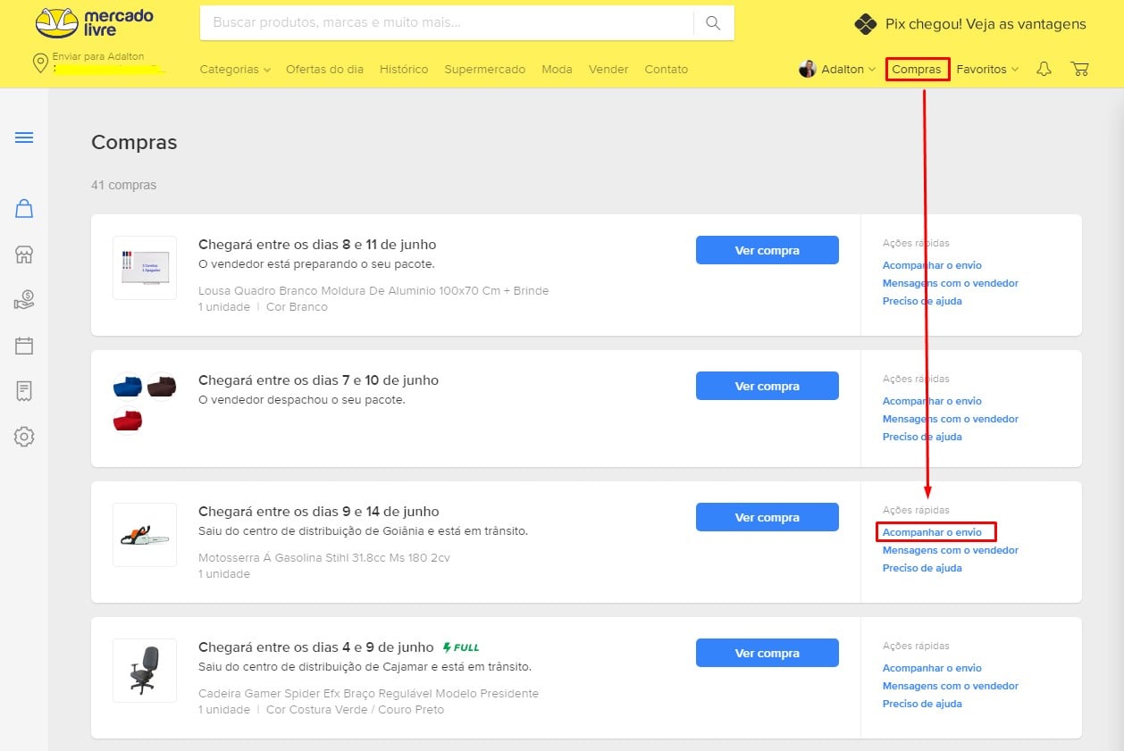Click Acompanhar o envio for the chainsaw
1124x751 pixels.
tap(932, 532)
